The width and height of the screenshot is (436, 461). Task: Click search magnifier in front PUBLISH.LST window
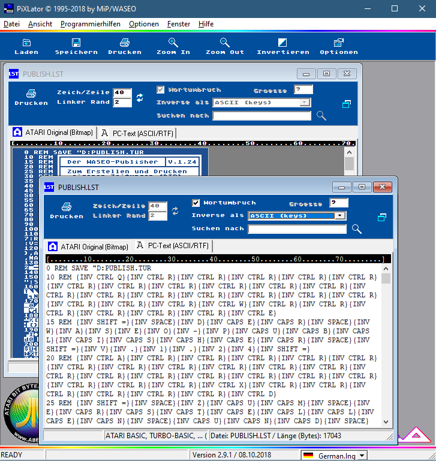point(356,228)
